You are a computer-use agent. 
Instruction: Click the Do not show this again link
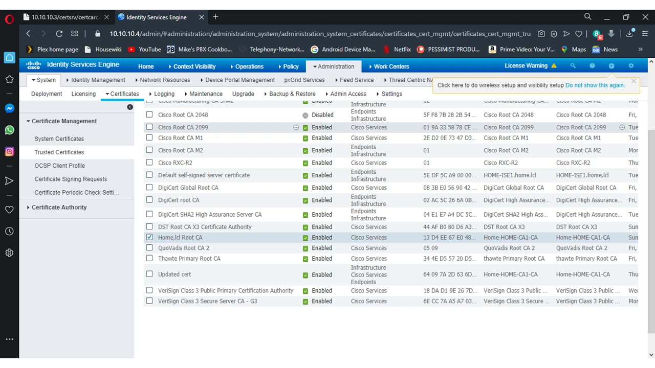595,85
